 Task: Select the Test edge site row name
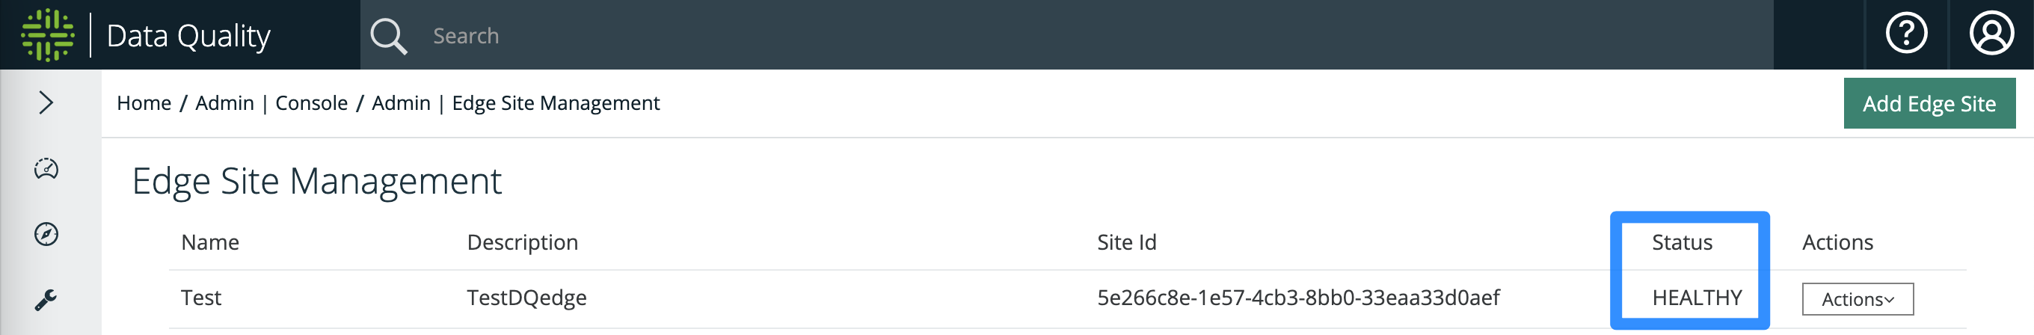[200, 297]
